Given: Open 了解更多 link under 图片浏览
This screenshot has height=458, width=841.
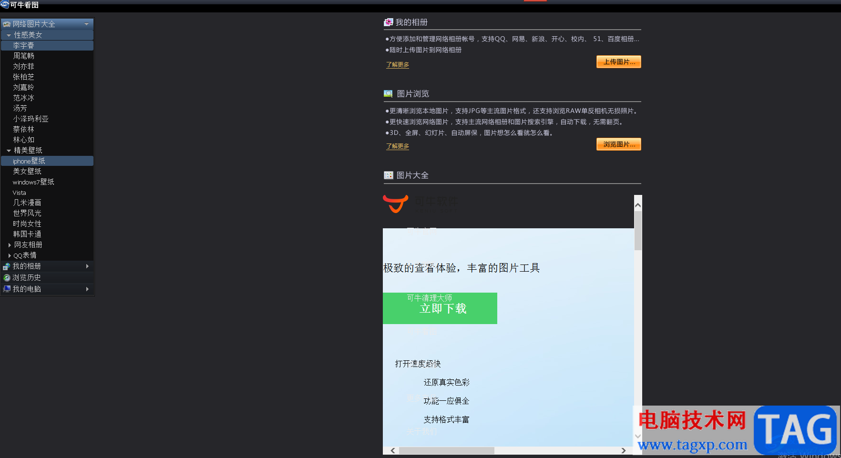Looking at the screenshot, I should click(398, 146).
